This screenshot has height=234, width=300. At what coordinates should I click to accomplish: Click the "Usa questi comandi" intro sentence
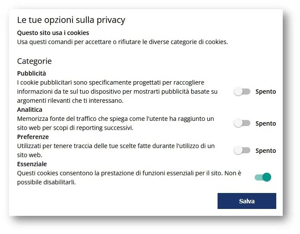point(122,42)
